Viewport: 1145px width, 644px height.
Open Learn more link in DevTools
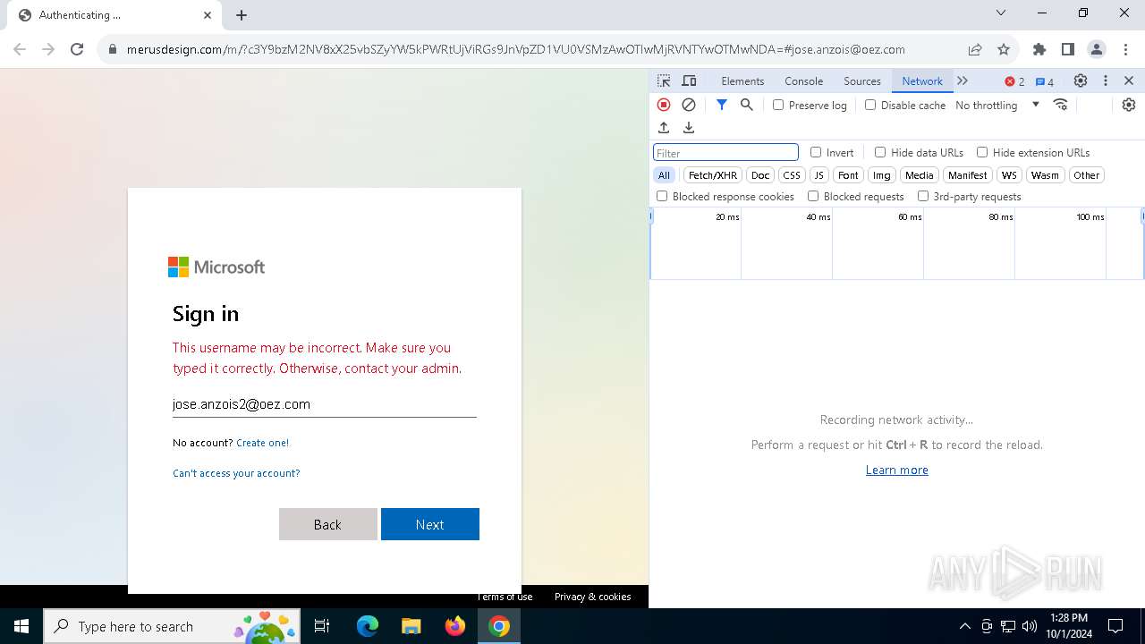coord(896,470)
